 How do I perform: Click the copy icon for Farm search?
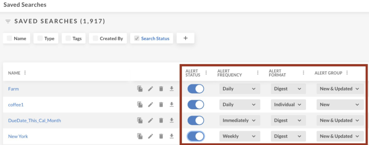140,89
